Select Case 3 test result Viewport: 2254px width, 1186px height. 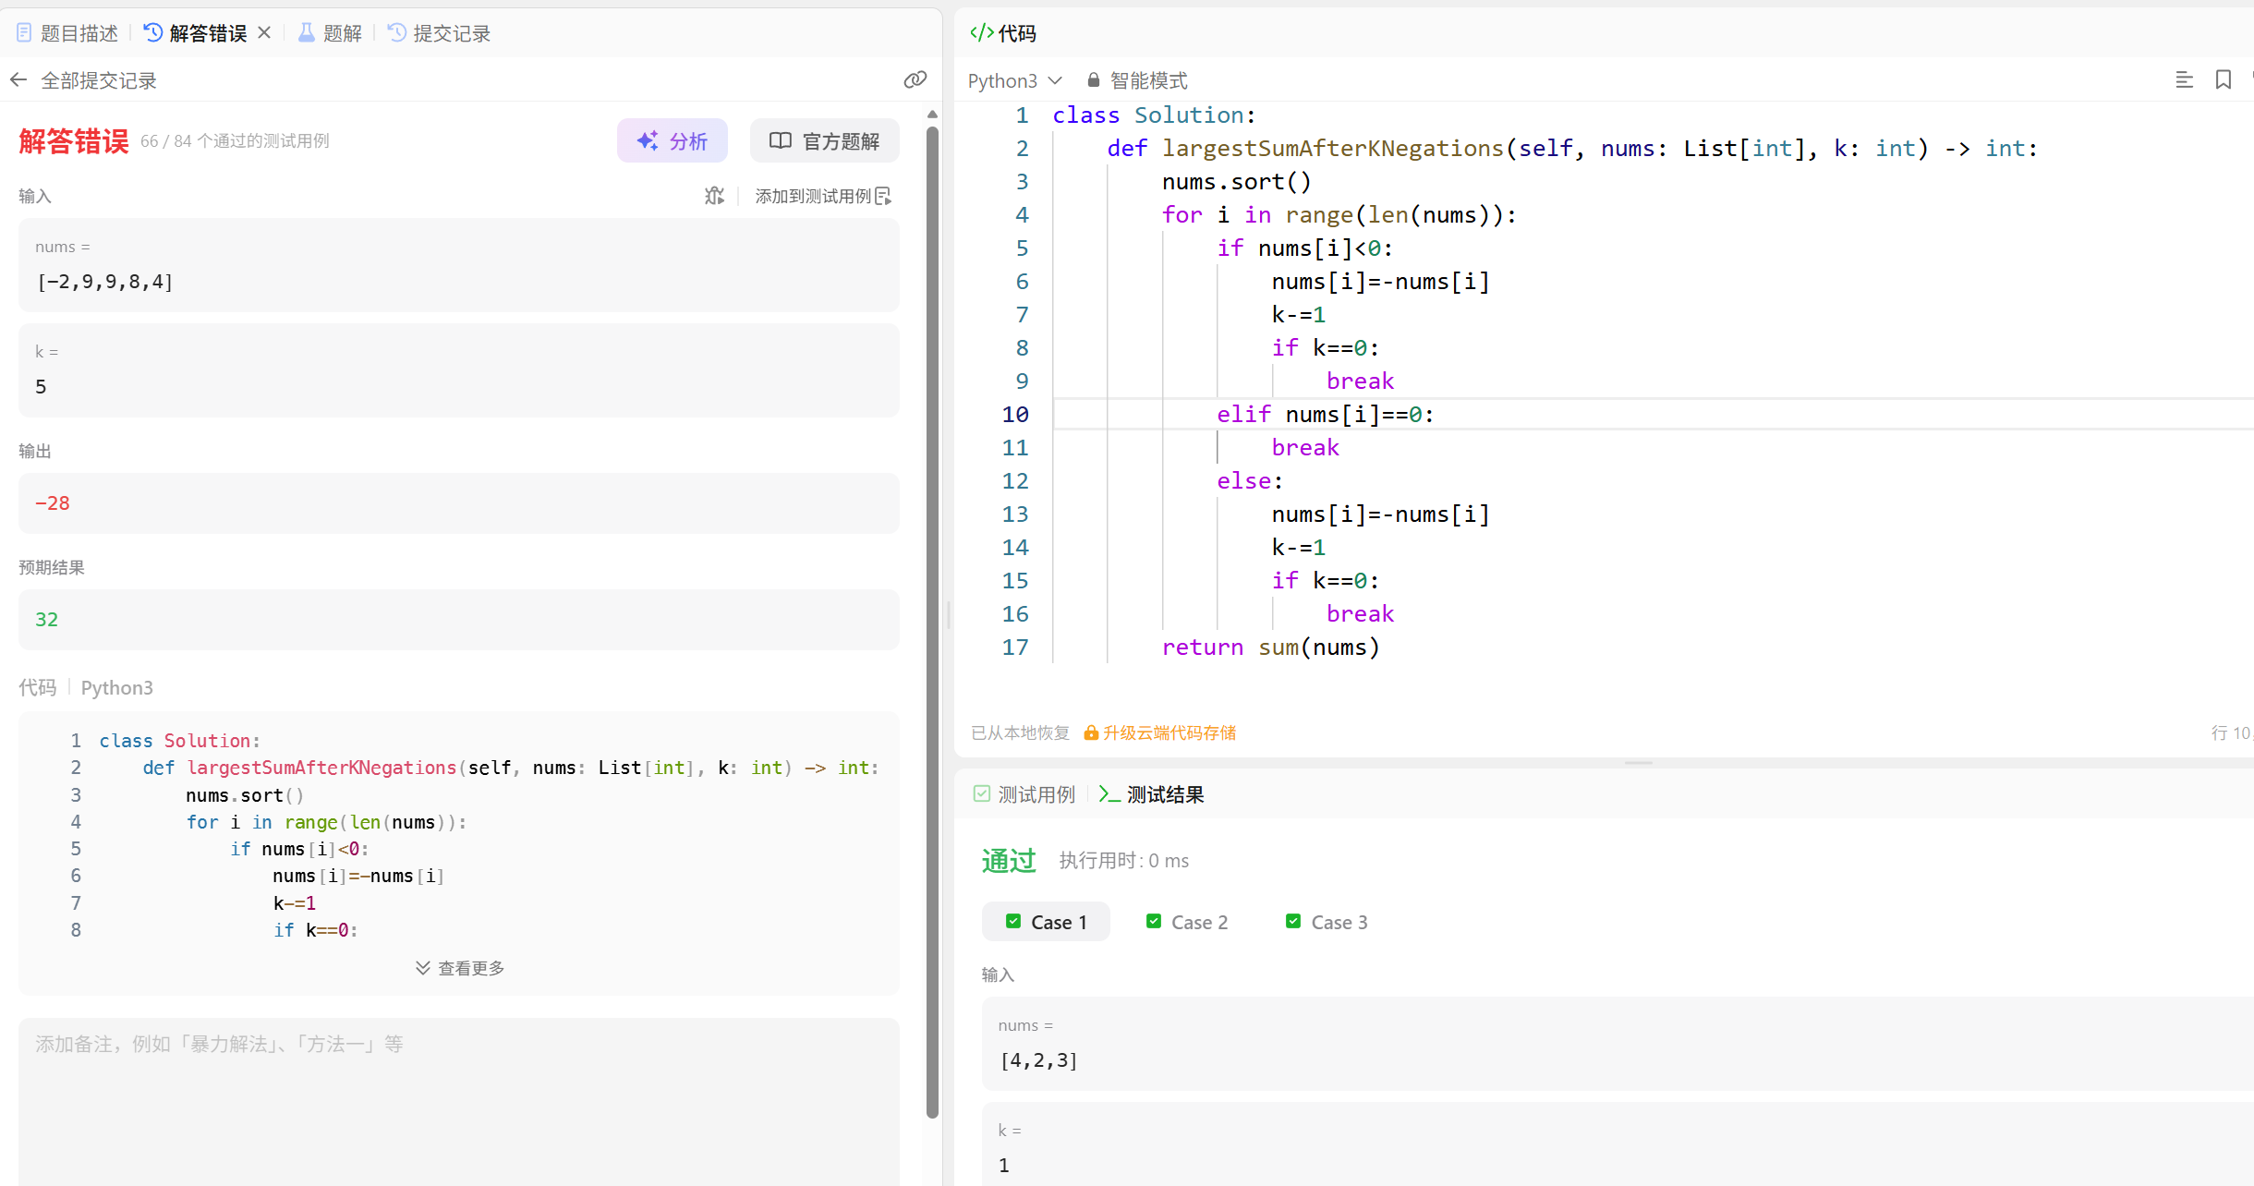tap(1327, 922)
